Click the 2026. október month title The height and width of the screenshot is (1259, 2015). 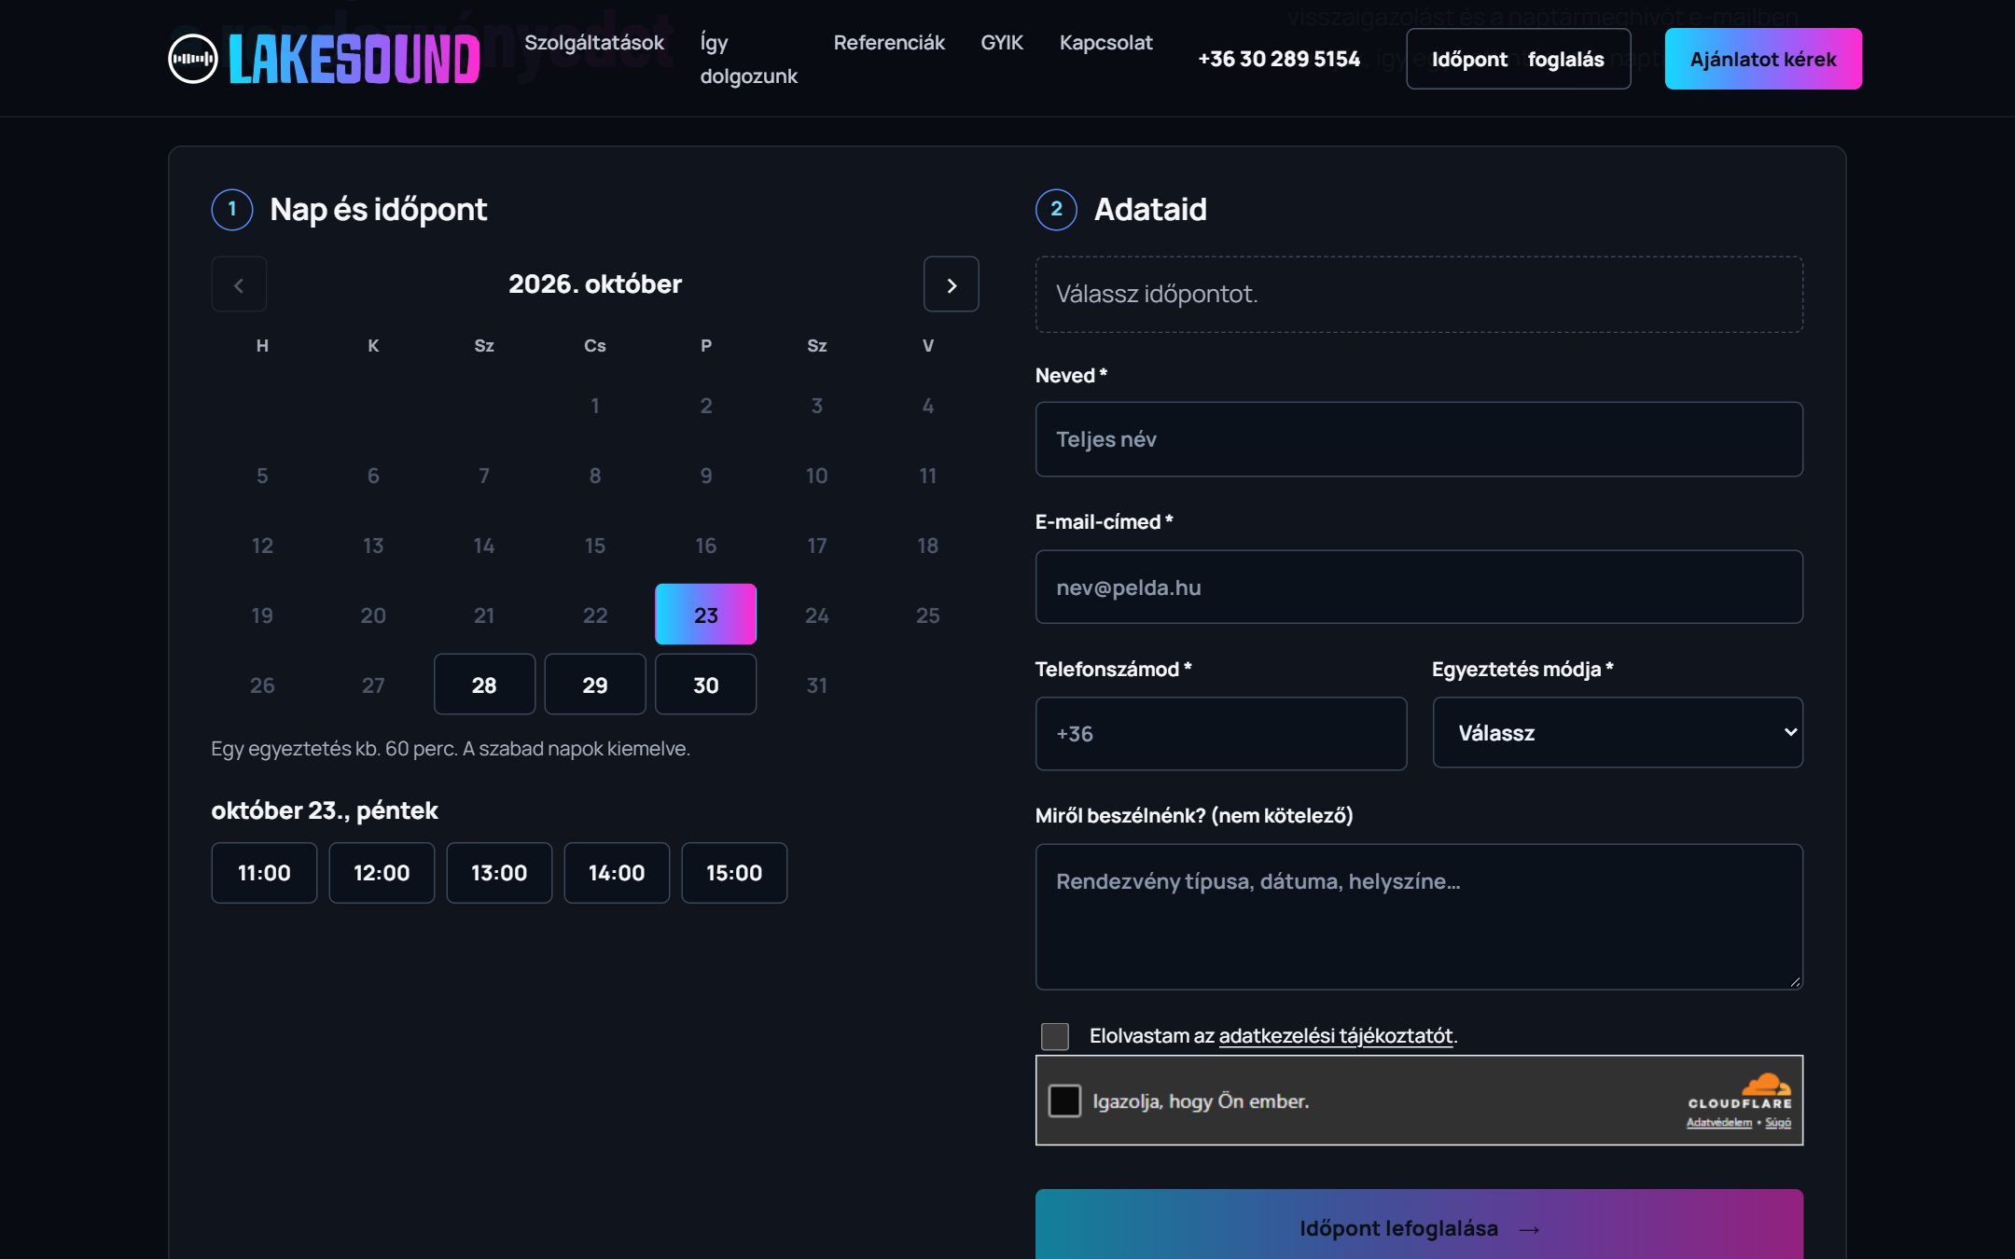[595, 284]
